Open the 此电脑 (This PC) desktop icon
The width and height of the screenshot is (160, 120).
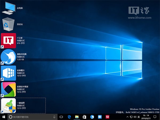[x=8, y=8]
